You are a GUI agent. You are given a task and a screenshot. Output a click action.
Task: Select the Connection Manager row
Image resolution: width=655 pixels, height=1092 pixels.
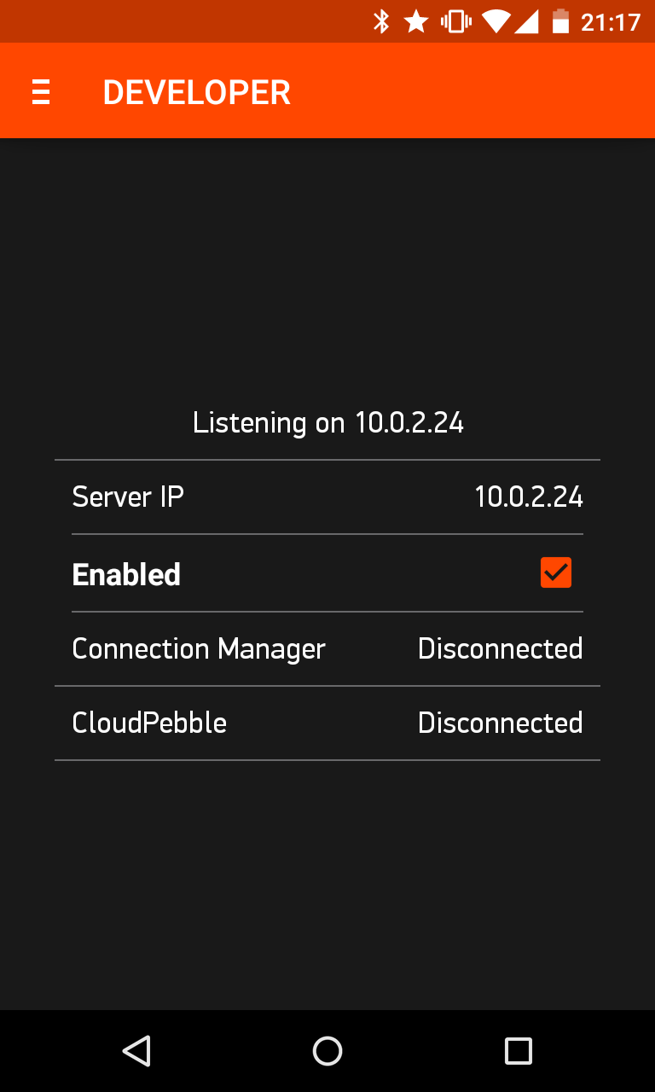(x=327, y=648)
